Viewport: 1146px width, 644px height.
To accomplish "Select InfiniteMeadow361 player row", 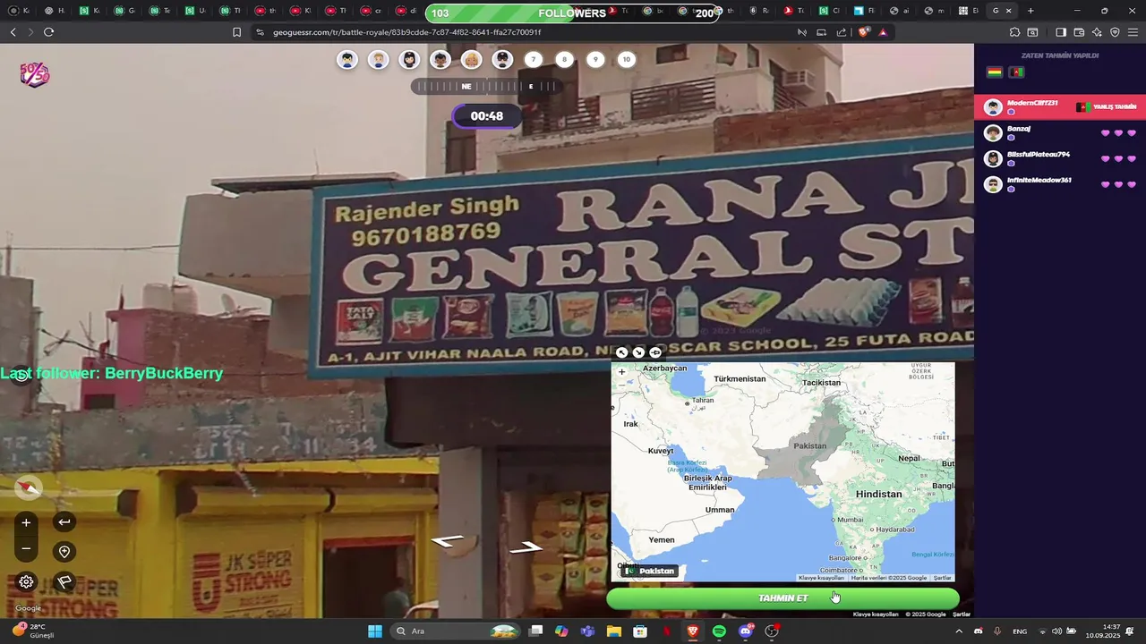I will 1060,185.
